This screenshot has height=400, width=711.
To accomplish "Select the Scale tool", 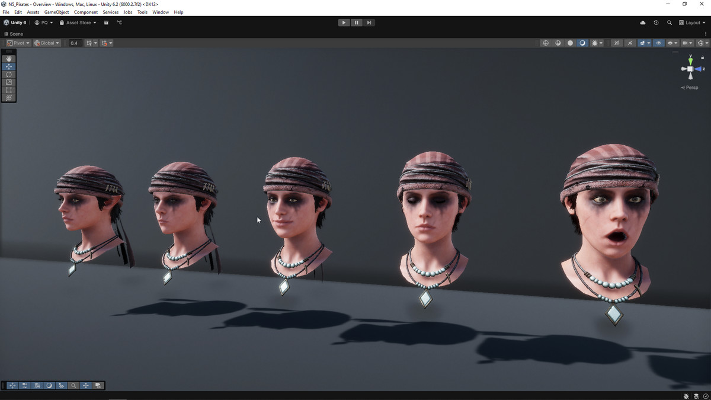I will [x=9, y=82].
